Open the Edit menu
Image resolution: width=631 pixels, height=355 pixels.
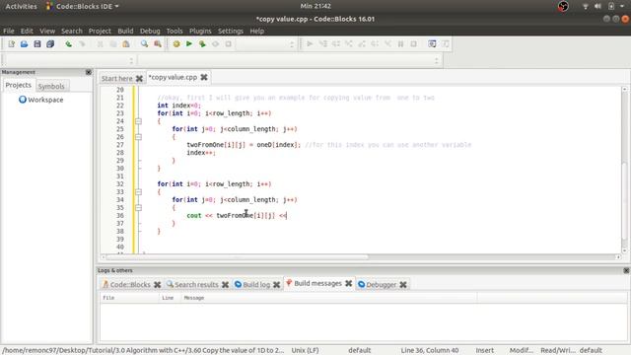27,31
